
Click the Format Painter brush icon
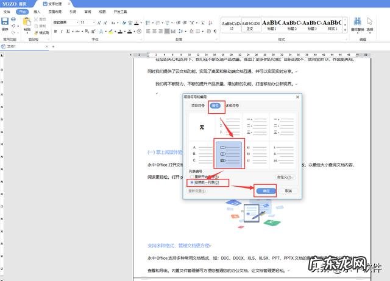click(36, 32)
